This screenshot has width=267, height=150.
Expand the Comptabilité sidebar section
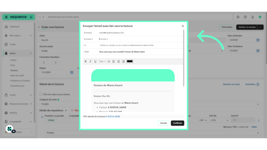point(18,122)
